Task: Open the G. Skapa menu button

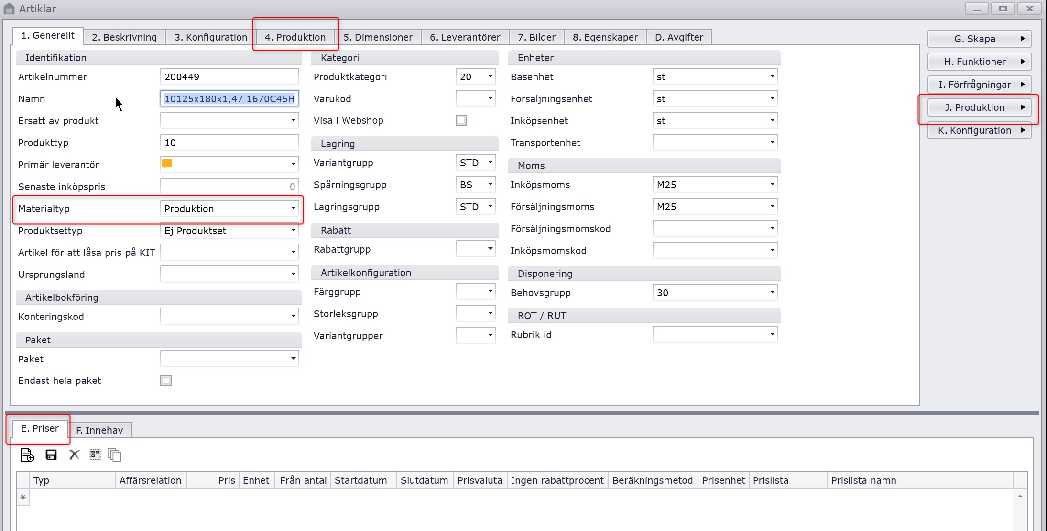Action: 979,39
